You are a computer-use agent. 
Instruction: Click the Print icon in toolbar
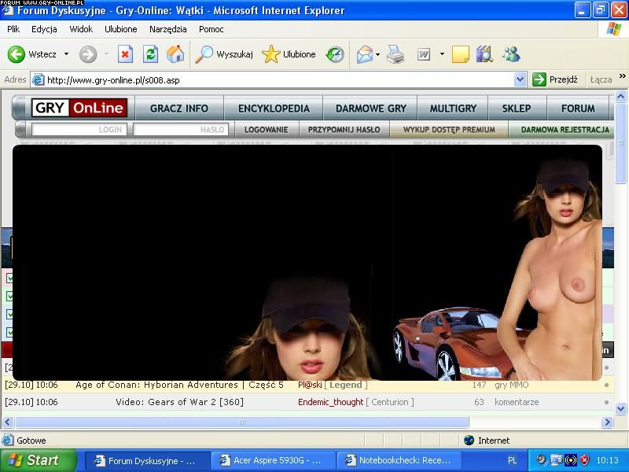(x=395, y=54)
